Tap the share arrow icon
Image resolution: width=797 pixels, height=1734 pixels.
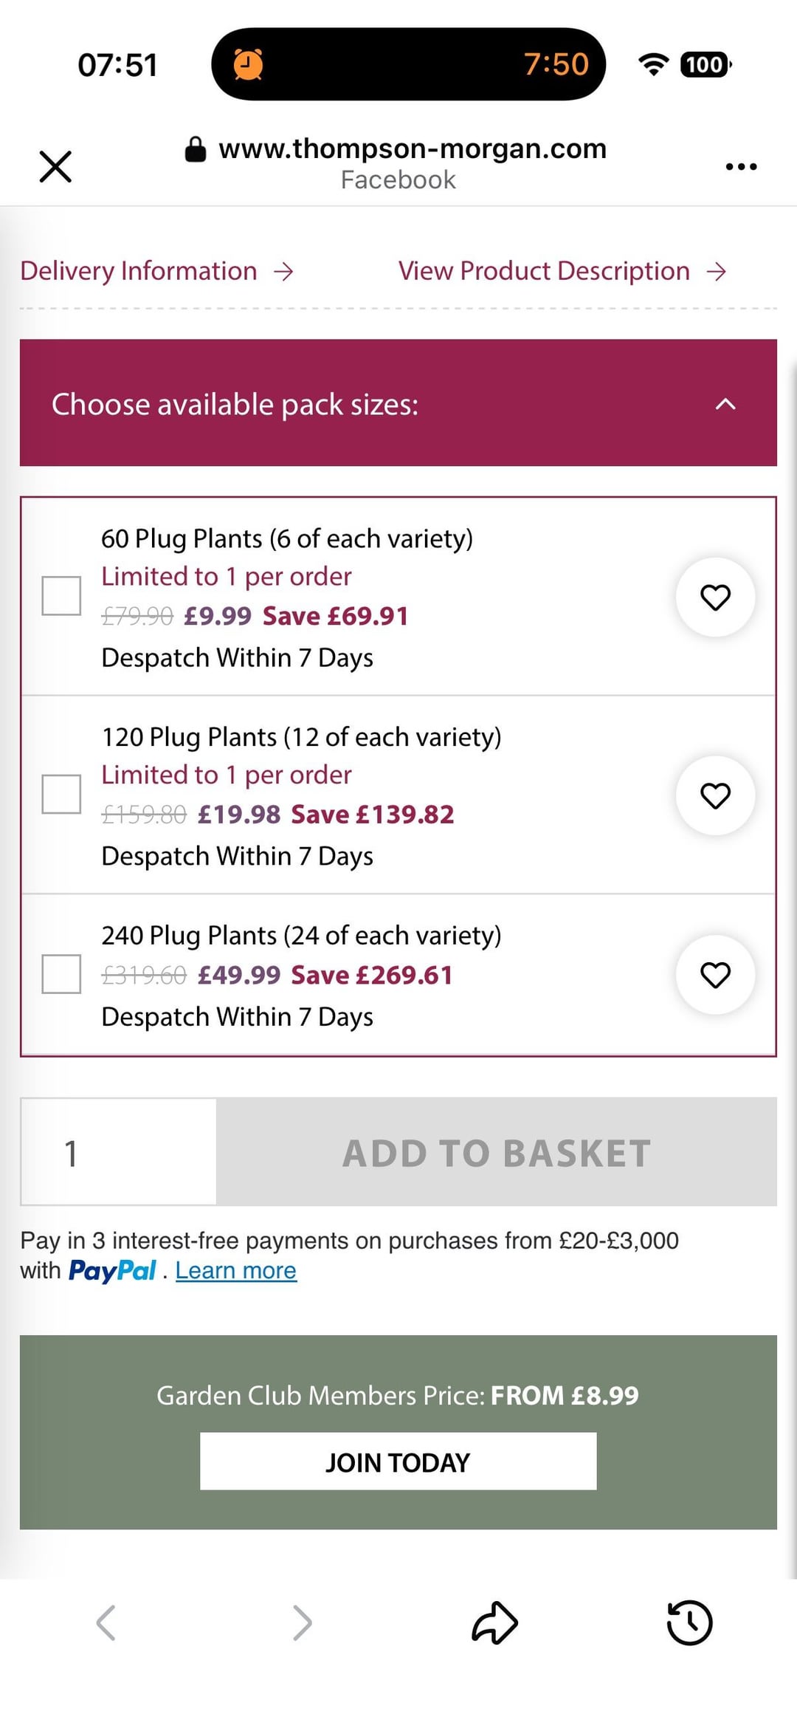click(x=494, y=1622)
